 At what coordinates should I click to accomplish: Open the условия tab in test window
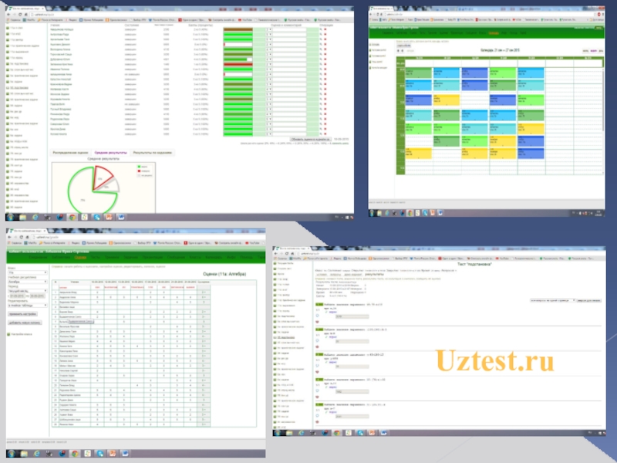pyautogui.click(x=322, y=274)
